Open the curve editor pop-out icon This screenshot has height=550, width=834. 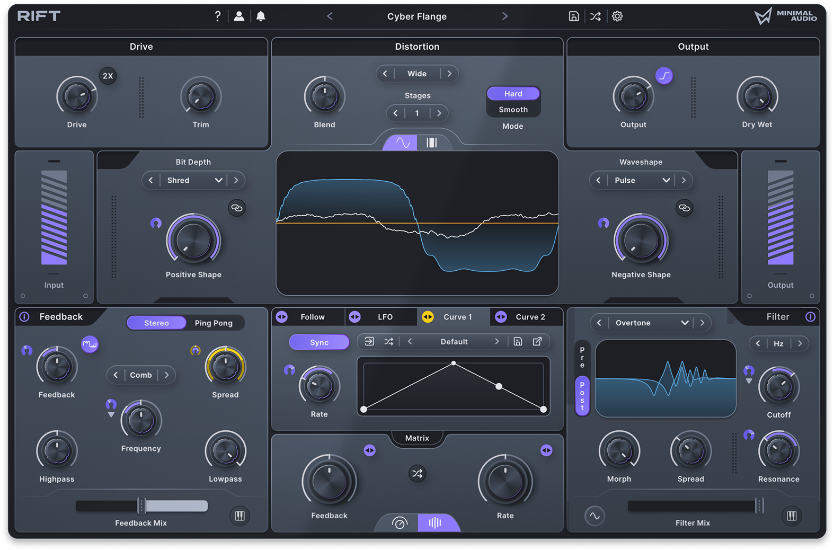pos(537,342)
